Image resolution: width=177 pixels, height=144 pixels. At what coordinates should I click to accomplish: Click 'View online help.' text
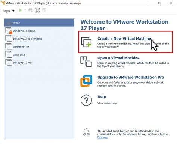(108, 103)
